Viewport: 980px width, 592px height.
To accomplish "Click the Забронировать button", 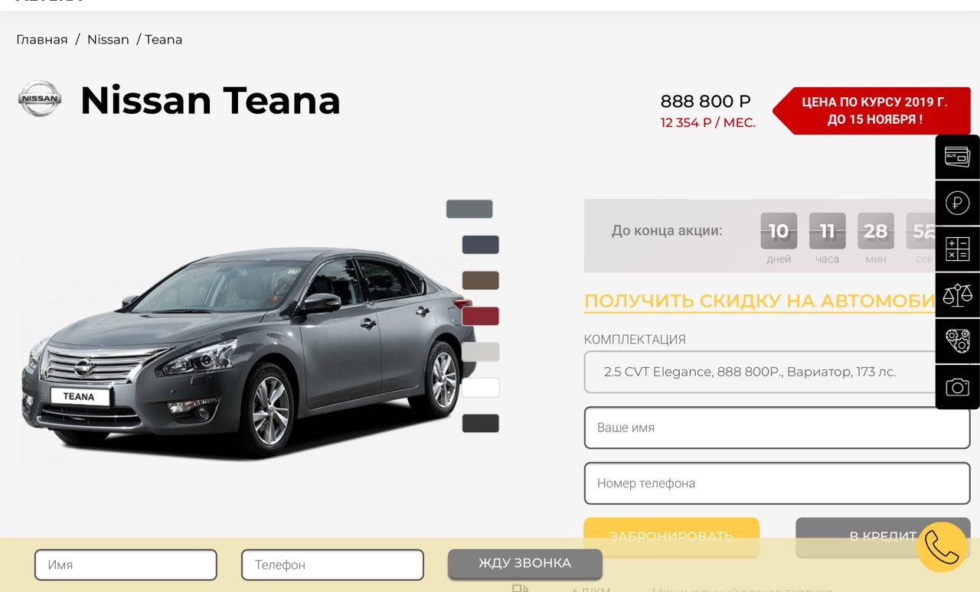I will [671, 537].
